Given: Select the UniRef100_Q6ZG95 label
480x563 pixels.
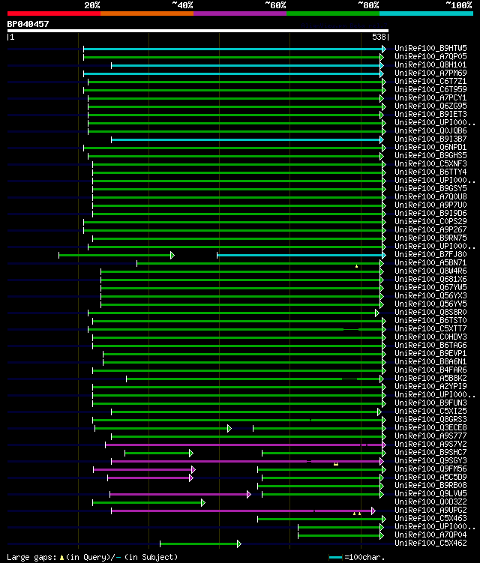Looking at the screenshot, I should [x=430, y=106].
